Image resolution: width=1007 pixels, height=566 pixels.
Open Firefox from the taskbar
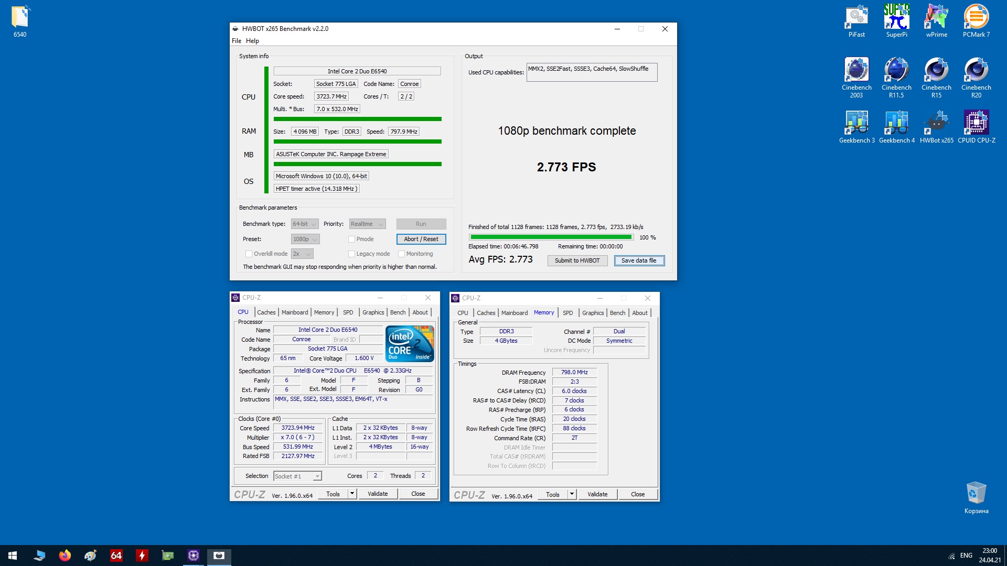(65, 556)
